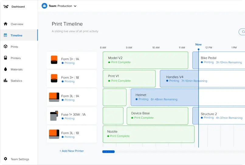Click the horizontal timeline scrollbar handle
The width and height of the screenshot is (245, 165).
pyautogui.click(x=109, y=152)
